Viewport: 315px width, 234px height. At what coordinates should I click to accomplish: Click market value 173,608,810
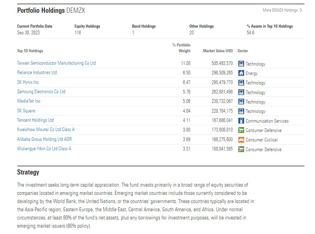(x=222, y=130)
